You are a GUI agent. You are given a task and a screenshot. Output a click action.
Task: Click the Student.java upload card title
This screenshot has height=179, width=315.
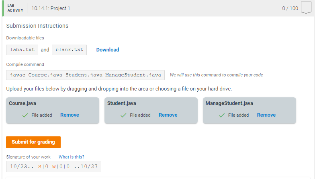tap(121, 103)
